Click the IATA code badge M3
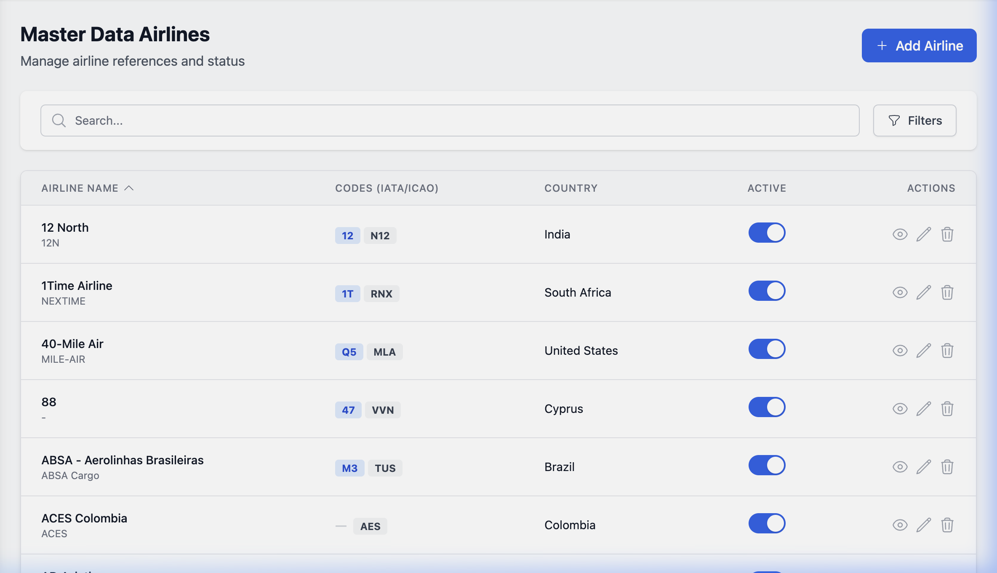Screen dimensions: 997x573 (x=349, y=468)
